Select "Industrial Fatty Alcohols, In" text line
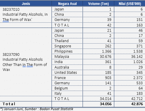 pos(25,15)
